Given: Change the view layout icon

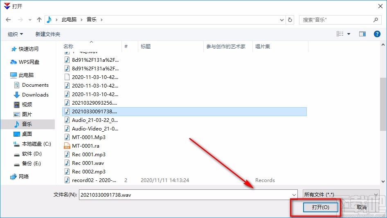Looking at the screenshot, I should 340,34.
